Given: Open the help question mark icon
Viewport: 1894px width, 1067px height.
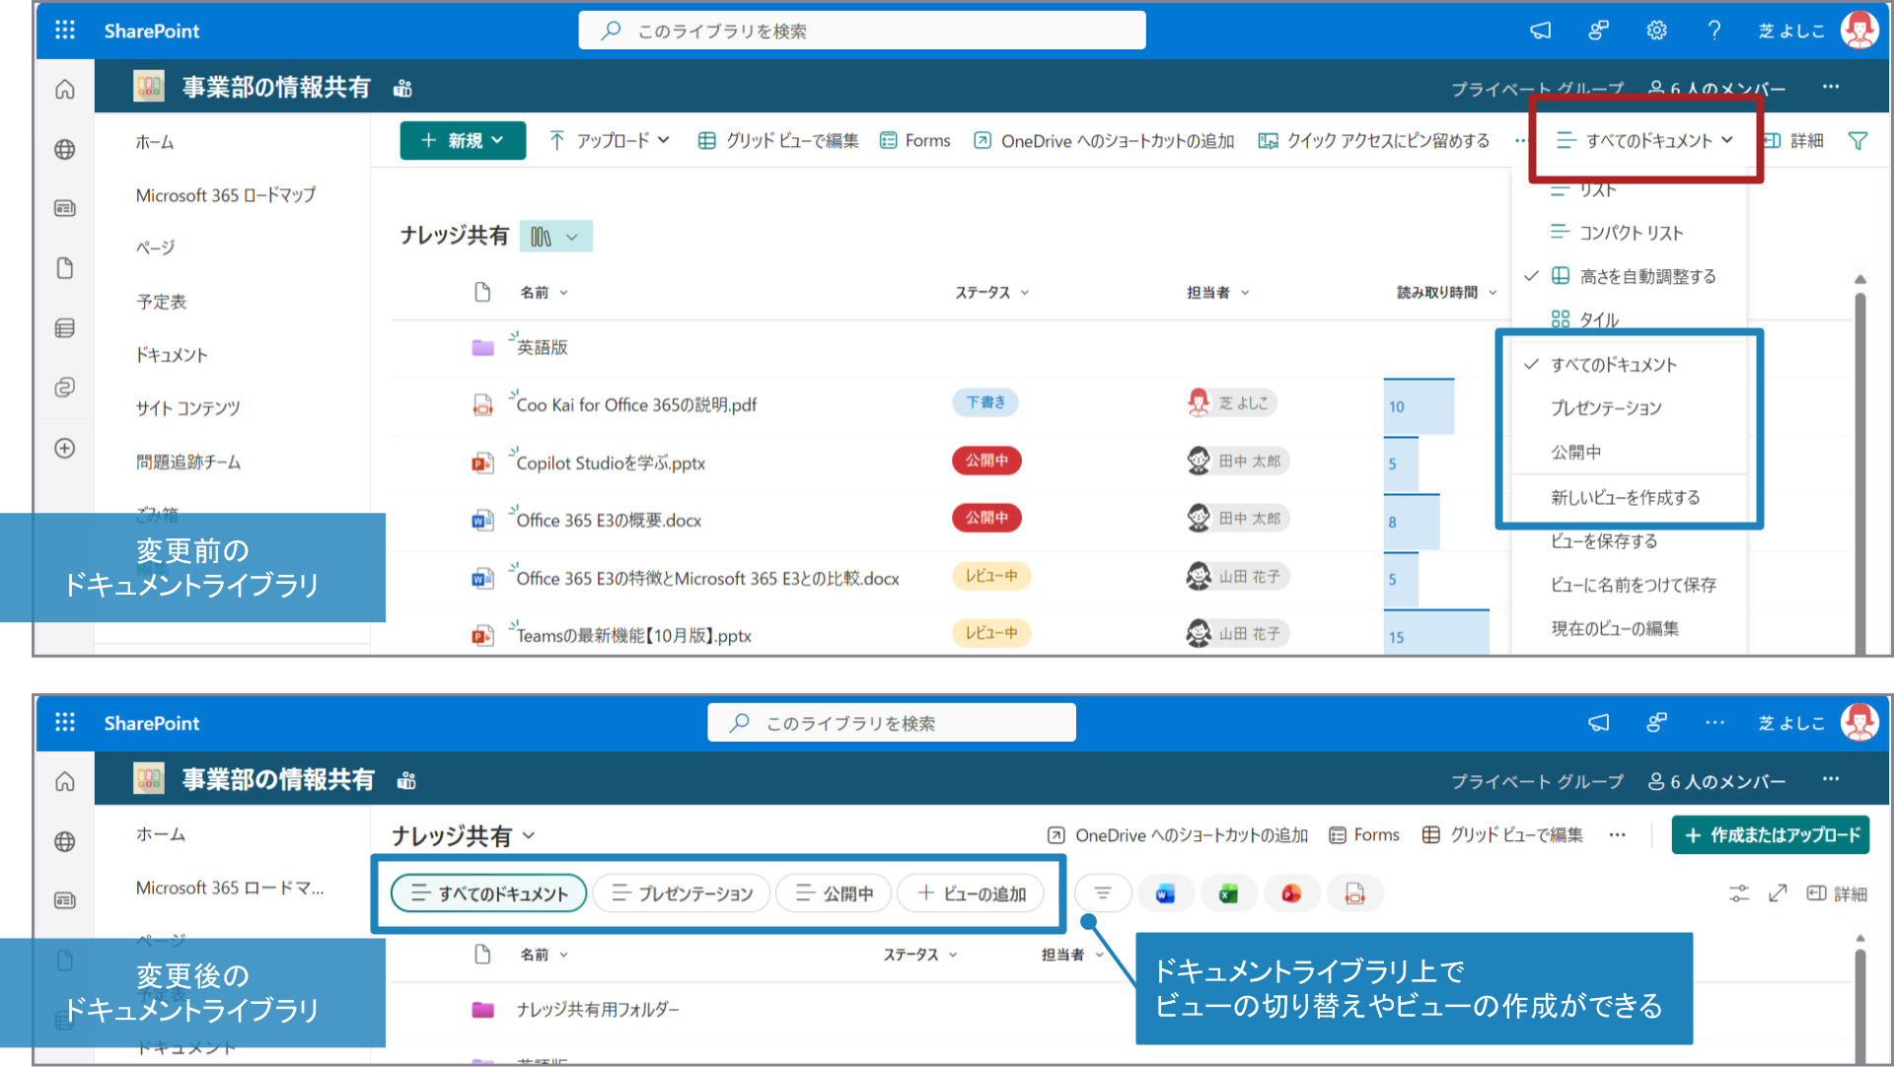Looking at the screenshot, I should [x=1714, y=31].
